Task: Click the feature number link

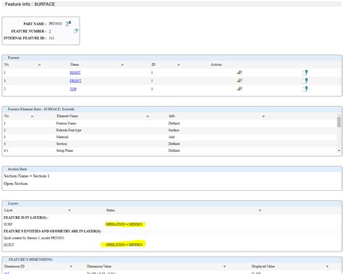Action: coord(50,31)
